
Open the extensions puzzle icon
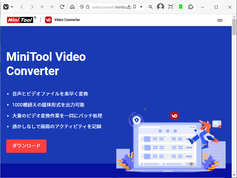[x=191, y=7]
